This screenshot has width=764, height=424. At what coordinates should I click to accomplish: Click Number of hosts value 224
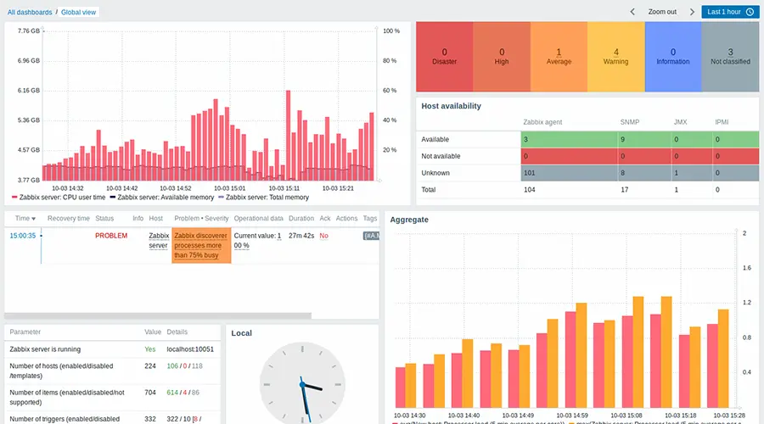click(x=150, y=366)
